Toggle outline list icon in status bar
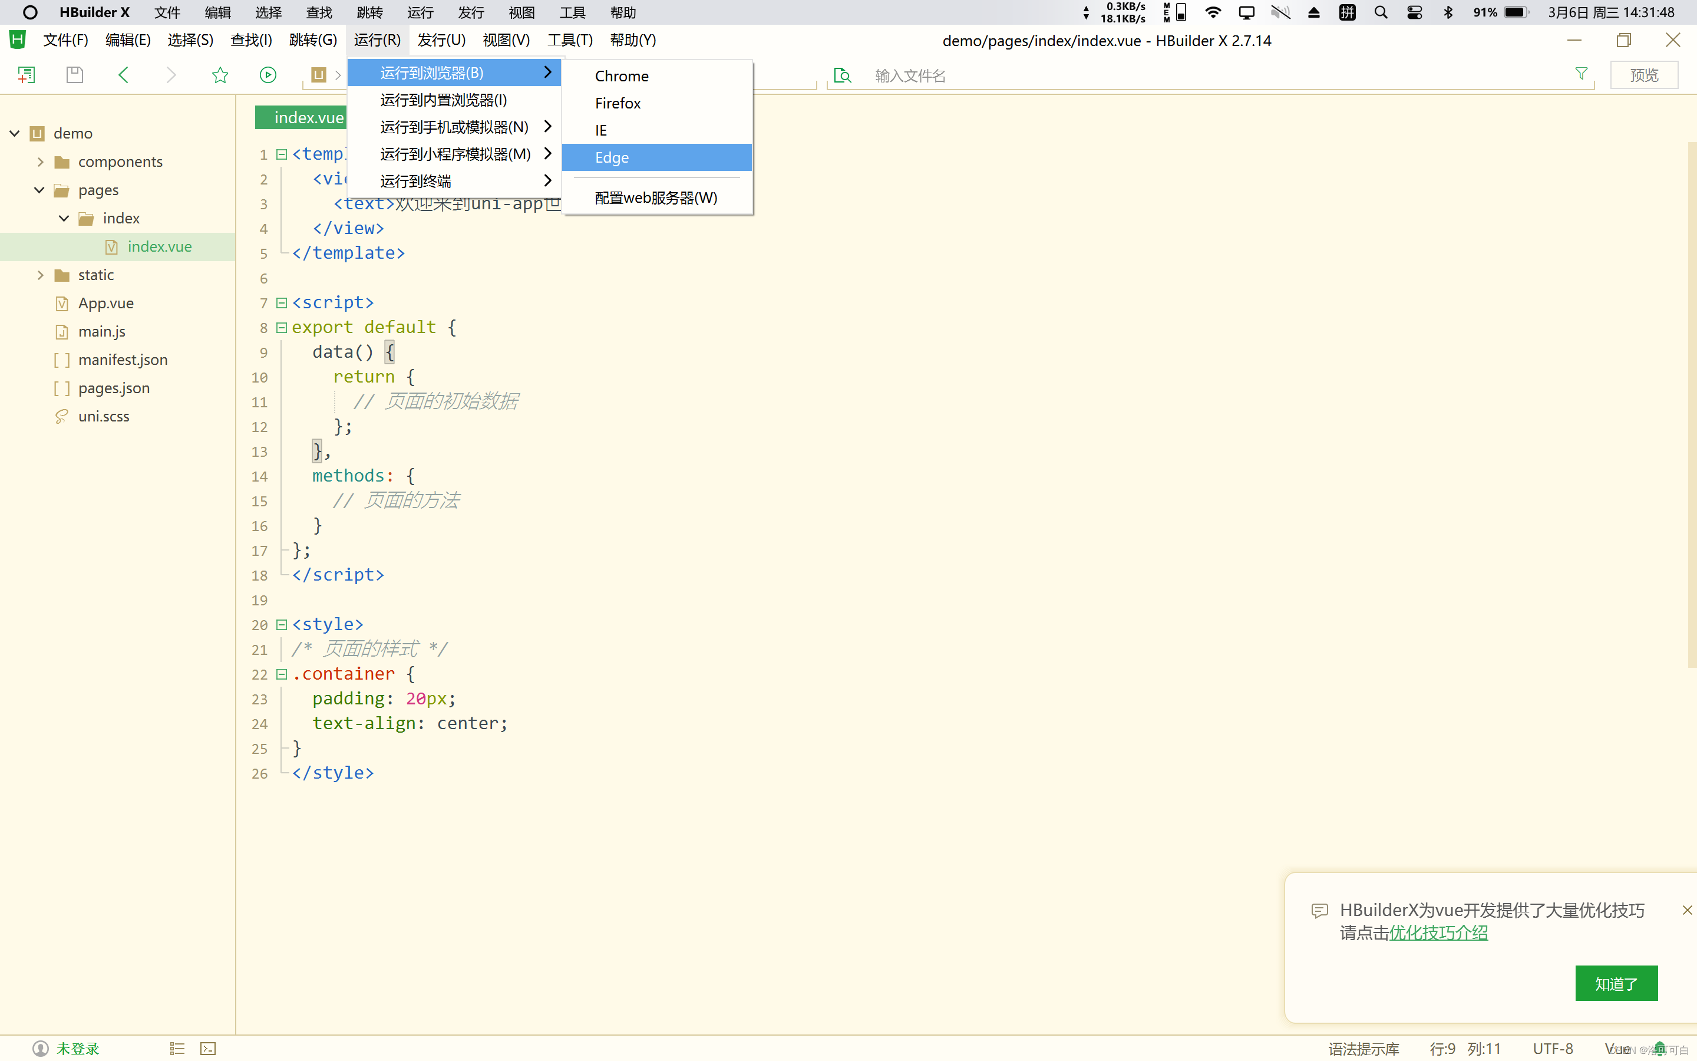Viewport: 1697px width, 1061px height. click(177, 1049)
